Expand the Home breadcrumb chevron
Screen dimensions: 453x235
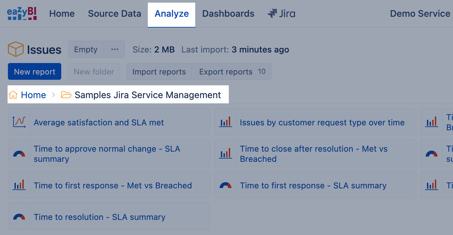[53, 95]
